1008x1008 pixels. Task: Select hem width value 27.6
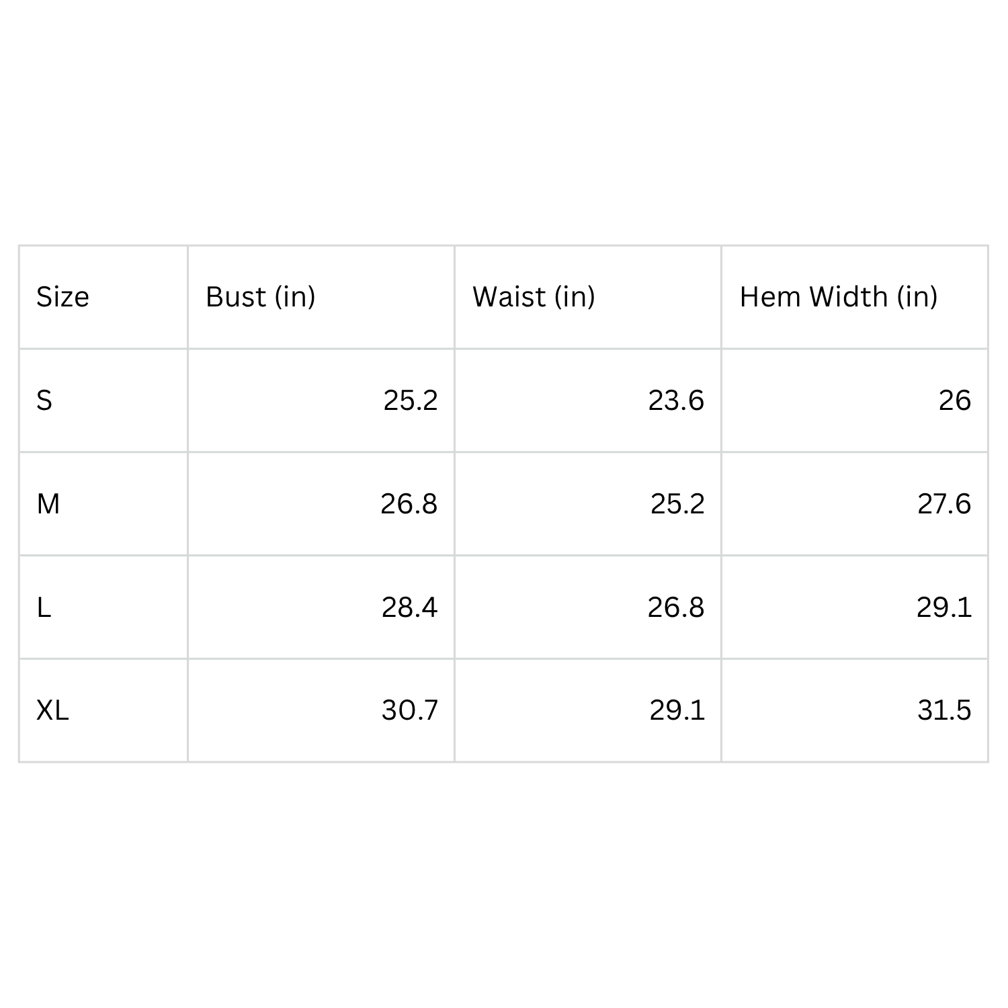click(944, 504)
